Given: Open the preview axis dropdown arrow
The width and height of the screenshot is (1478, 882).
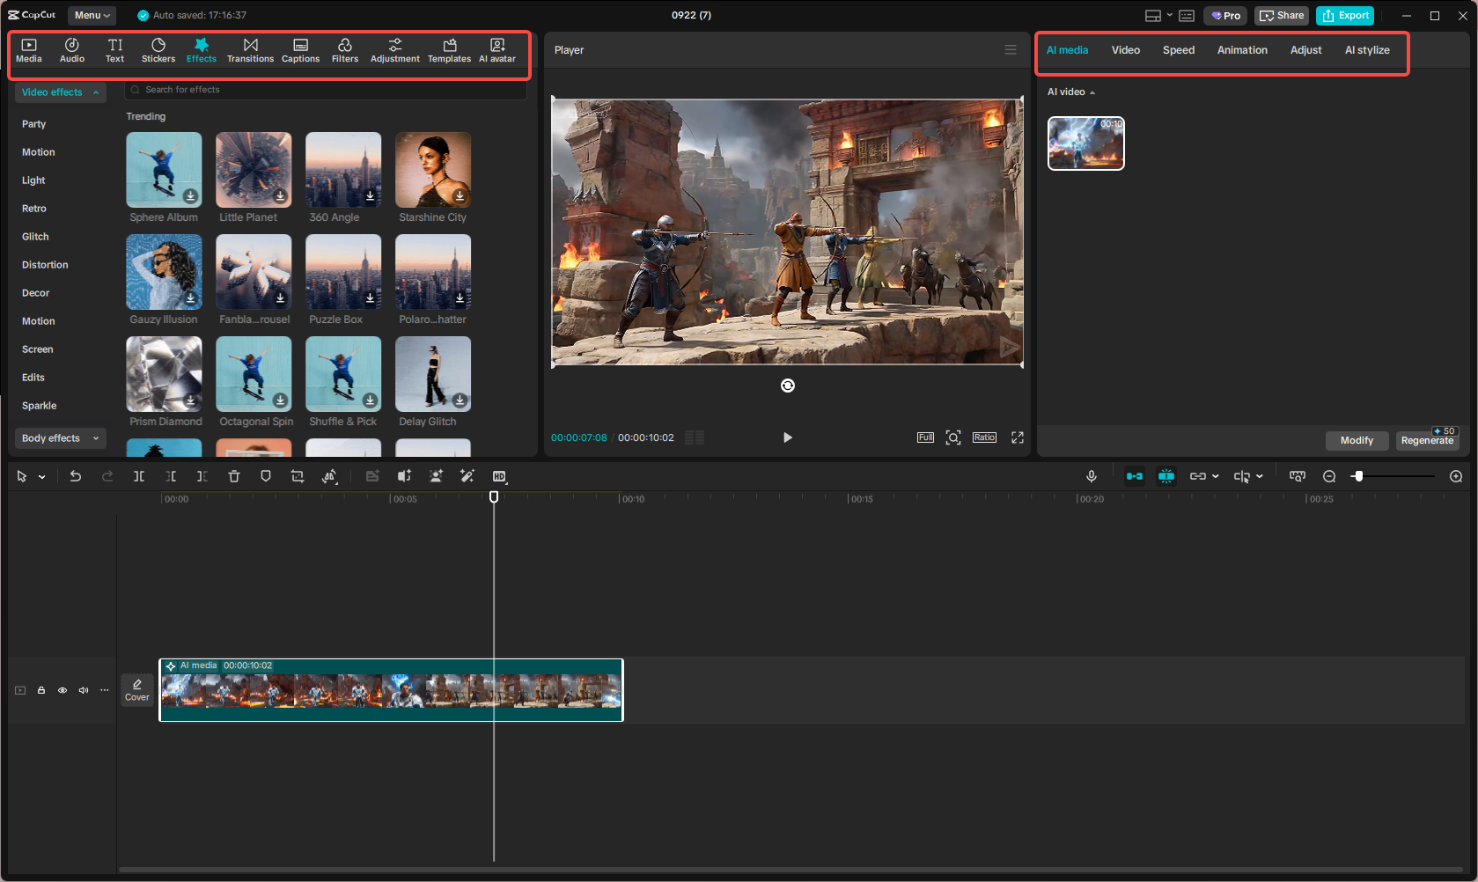Looking at the screenshot, I should (x=1260, y=476).
